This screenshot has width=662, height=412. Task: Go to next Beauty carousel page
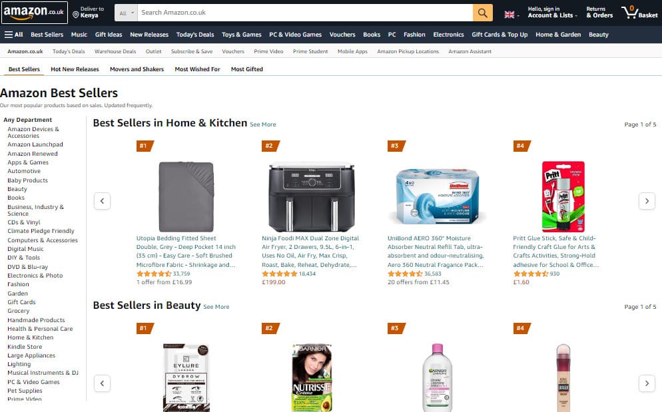click(x=647, y=383)
